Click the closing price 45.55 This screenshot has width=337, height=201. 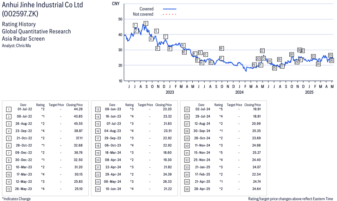point(78,124)
